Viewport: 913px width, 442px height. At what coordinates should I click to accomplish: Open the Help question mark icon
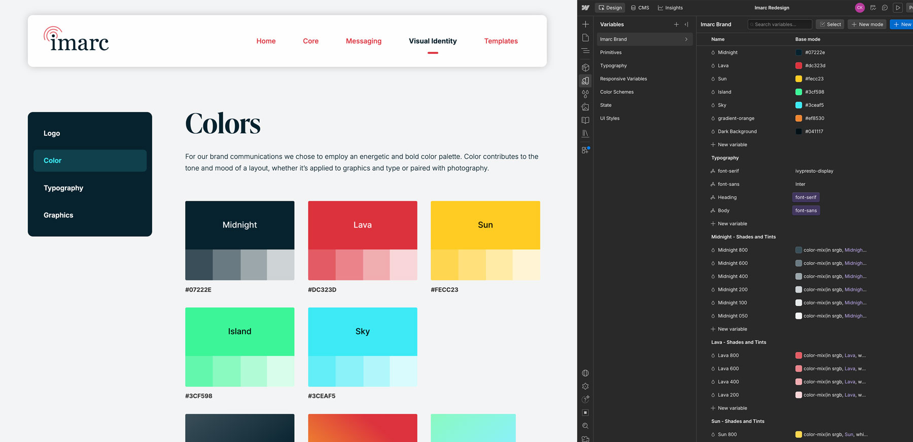[585, 399]
